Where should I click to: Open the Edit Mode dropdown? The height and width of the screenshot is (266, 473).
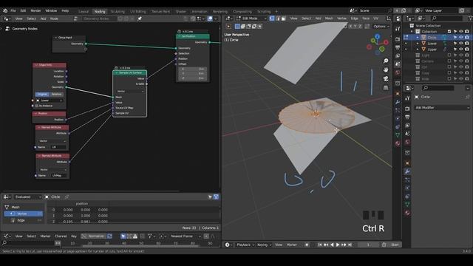click(251, 18)
